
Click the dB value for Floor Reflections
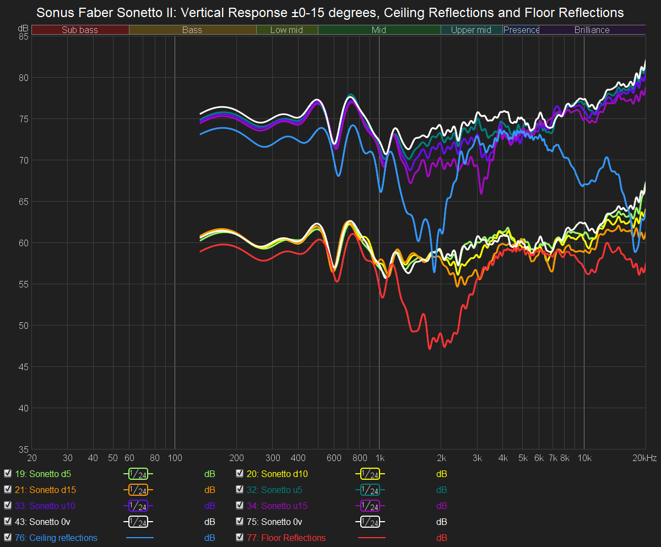pyautogui.click(x=441, y=538)
